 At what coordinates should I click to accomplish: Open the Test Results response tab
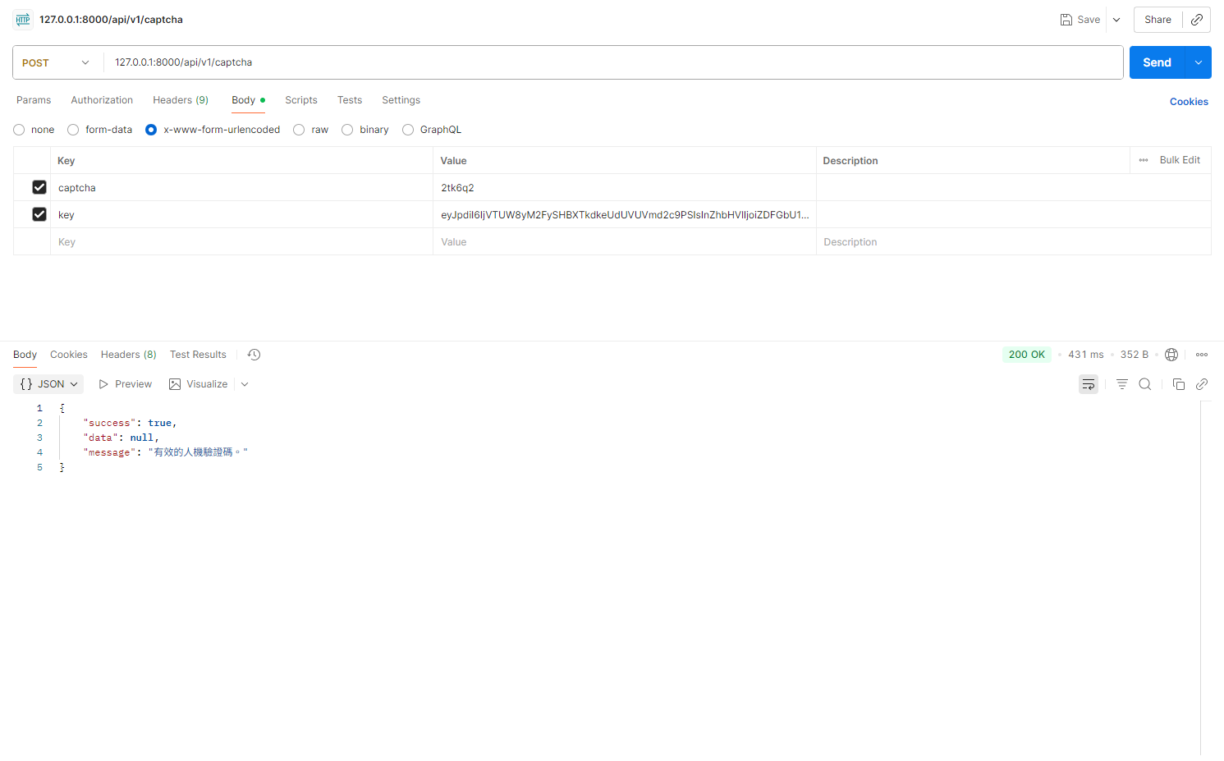(198, 355)
